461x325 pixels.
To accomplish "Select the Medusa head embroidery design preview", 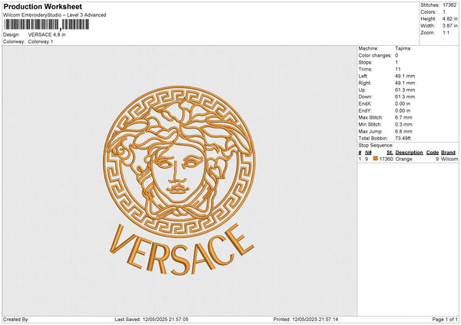I will 179,161.
